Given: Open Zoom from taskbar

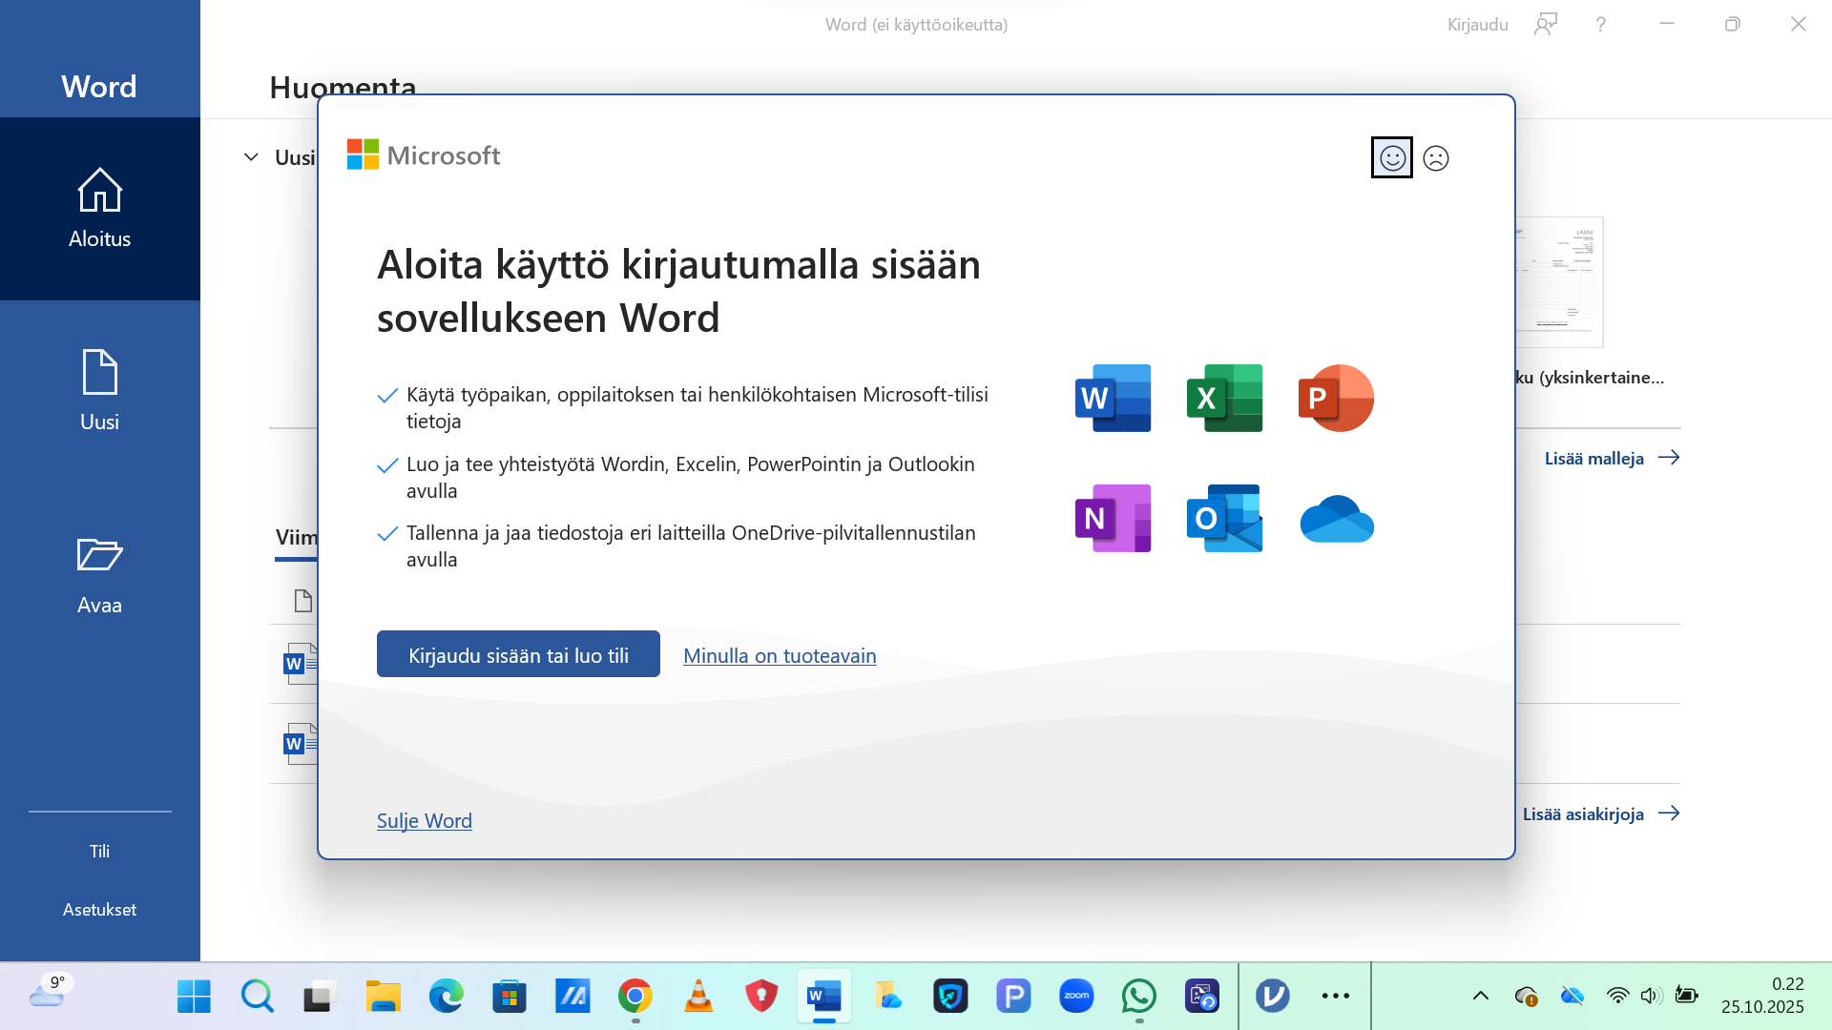Looking at the screenshot, I should point(1076,996).
